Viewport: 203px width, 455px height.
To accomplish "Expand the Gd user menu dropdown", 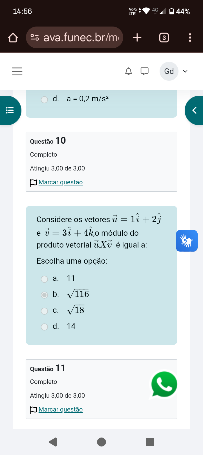I will click(x=185, y=71).
